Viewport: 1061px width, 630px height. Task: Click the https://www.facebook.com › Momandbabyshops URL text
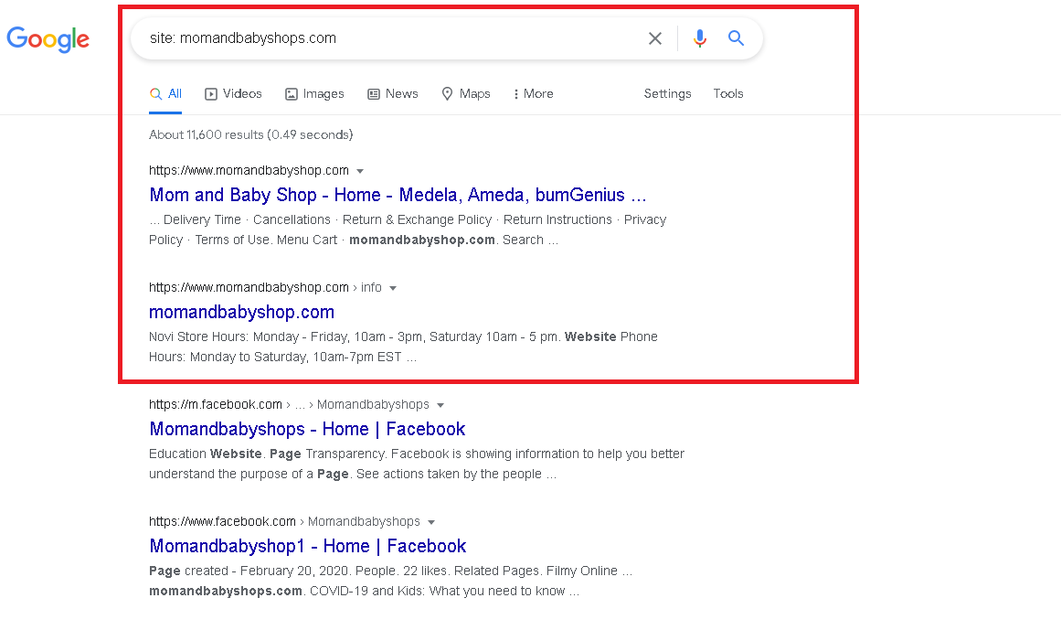pyautogui.click(x=284, y=522)
